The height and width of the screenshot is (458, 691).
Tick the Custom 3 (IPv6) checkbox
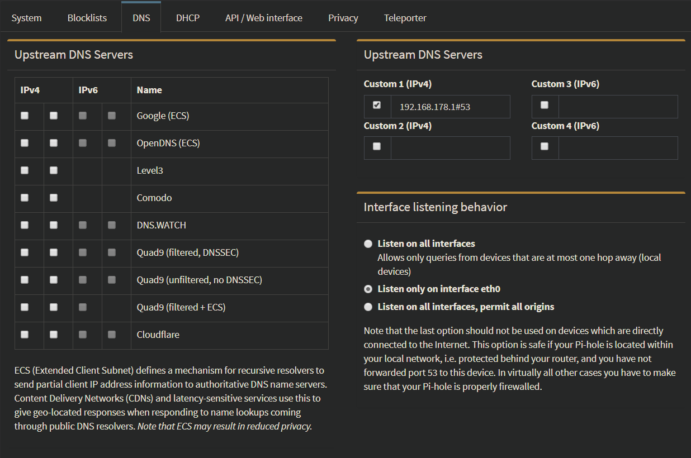pos(545,105)
